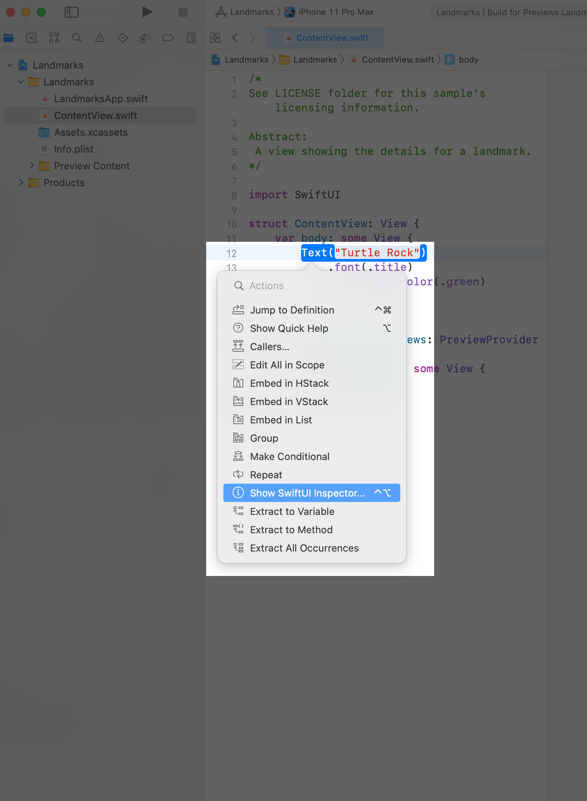Go back in editor history
587x801 pixels.
(x=235, y=38)
